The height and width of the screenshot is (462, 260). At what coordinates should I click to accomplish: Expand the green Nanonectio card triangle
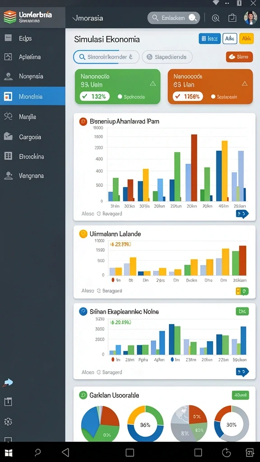pos(153,83)
